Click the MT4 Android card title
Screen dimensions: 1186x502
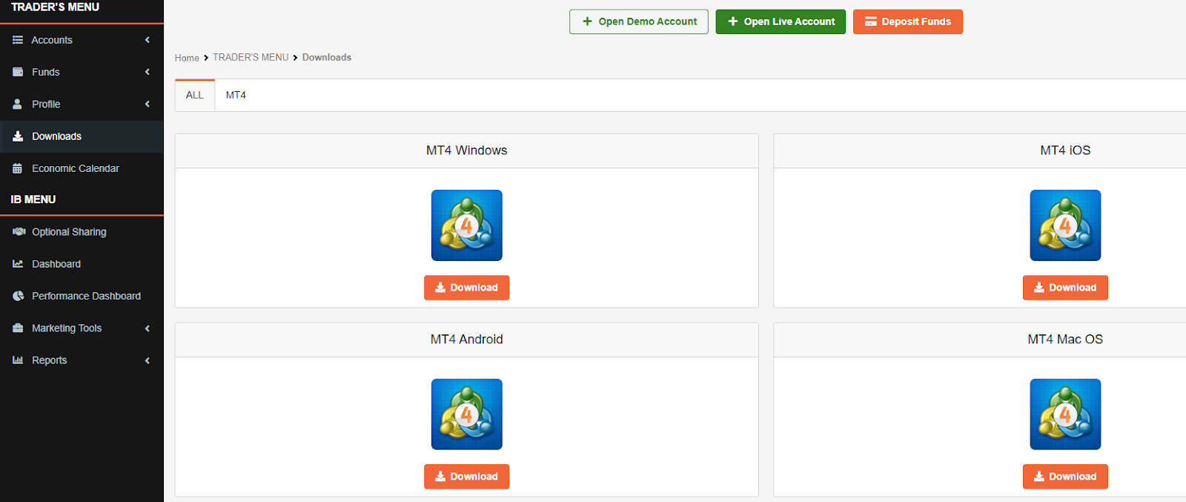point(467,339)
